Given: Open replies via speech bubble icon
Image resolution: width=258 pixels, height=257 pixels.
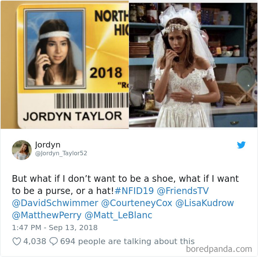Looking at the screenshot, I should 54,242.
